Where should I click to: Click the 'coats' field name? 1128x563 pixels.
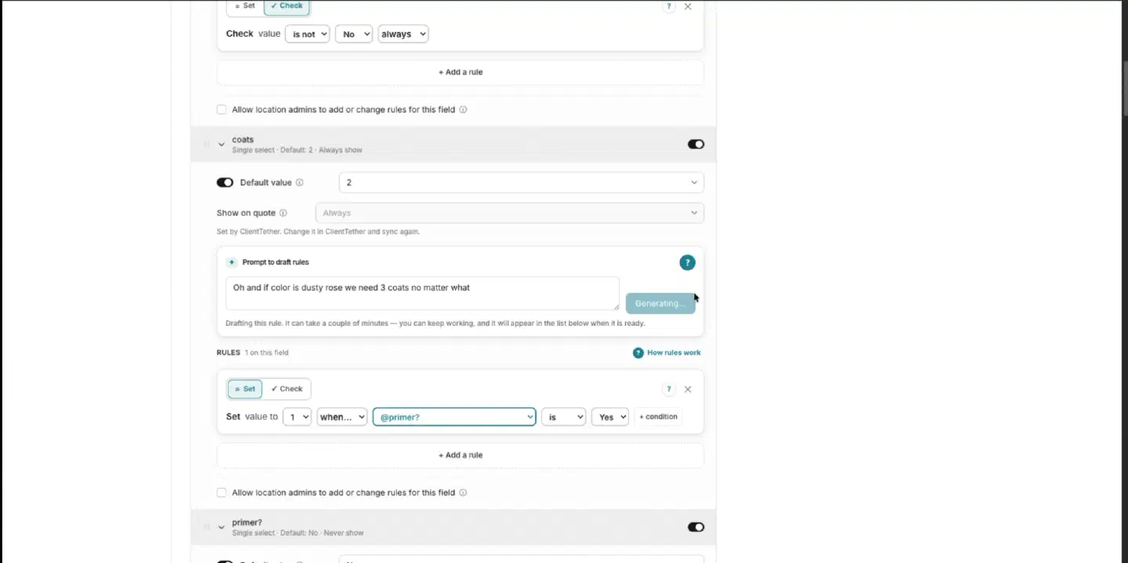coord(243,139)
